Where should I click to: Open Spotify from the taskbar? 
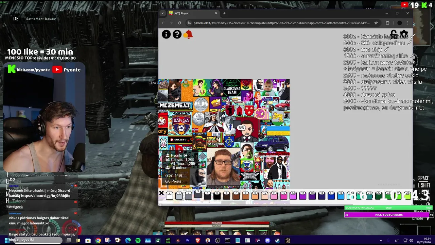pos(138,240)
